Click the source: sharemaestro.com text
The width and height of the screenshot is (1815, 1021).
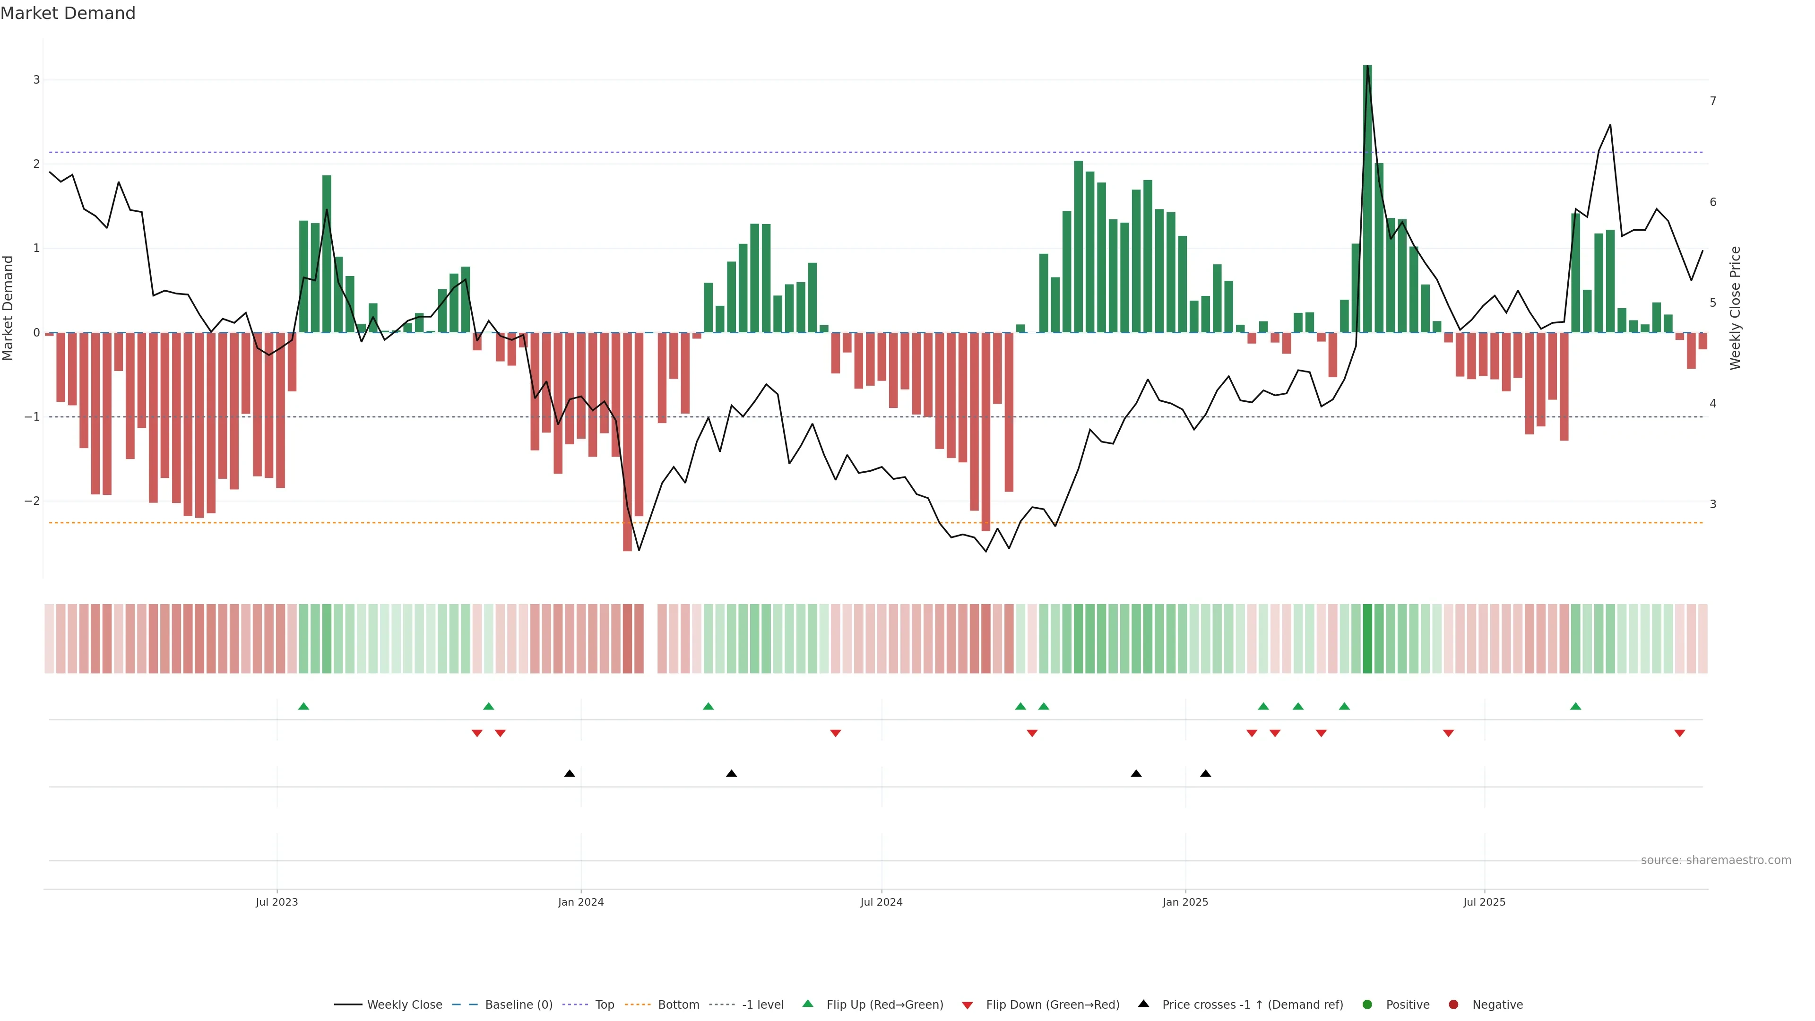click(x=1716, y=860)
